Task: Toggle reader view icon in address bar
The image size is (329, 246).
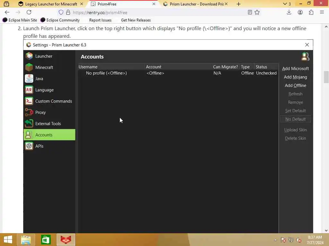Action: [250, 12]
